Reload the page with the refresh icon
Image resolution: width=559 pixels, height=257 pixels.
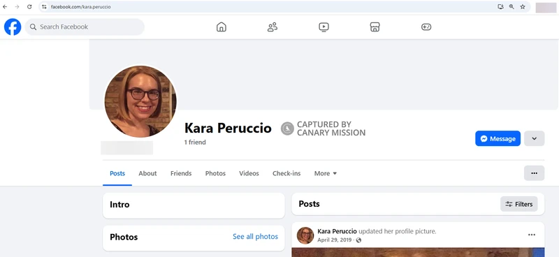pyautogui.click(x=29, y=7)
